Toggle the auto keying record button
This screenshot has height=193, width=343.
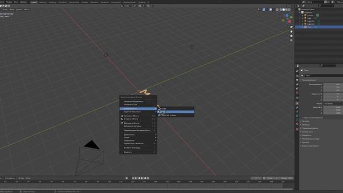(x=126, y=178)
